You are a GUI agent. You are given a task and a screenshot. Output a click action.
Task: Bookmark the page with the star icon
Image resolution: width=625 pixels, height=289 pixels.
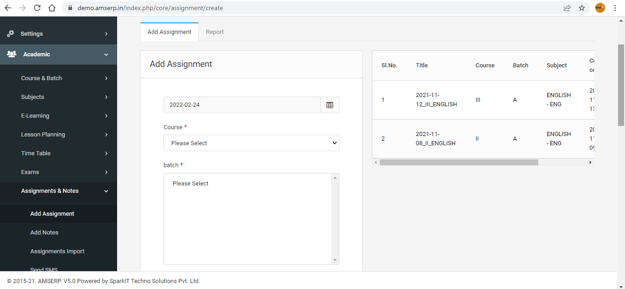click(582, 8)
